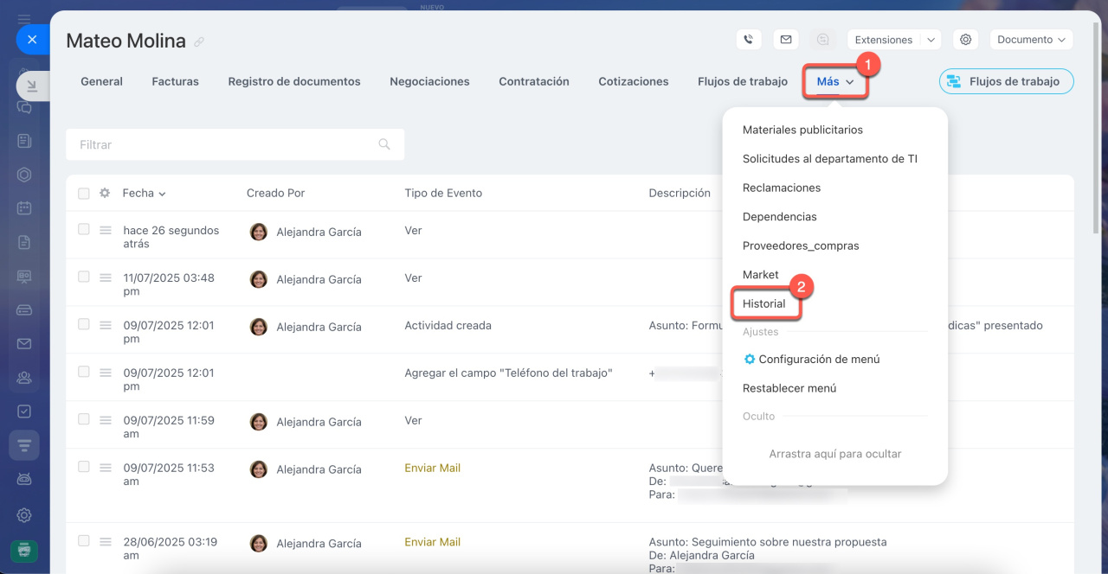Screen dimensions: 1108x574
Task: Open the Contratación tab
Action: point(534,81)
